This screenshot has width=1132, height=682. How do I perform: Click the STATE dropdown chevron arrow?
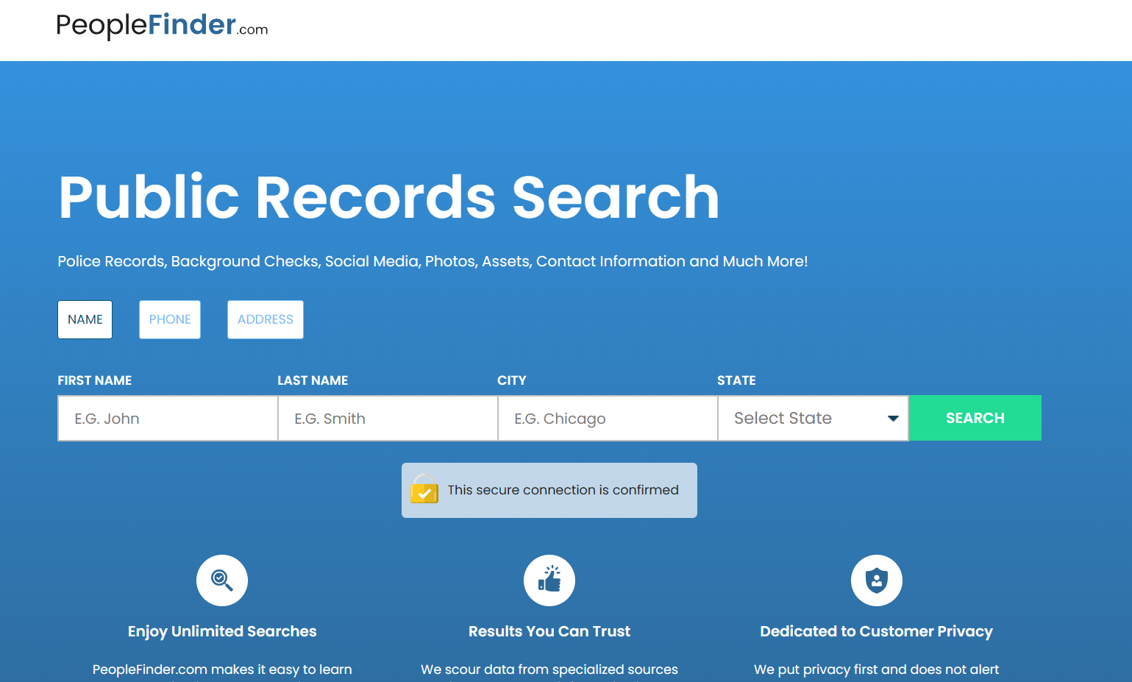pos(891,418)
